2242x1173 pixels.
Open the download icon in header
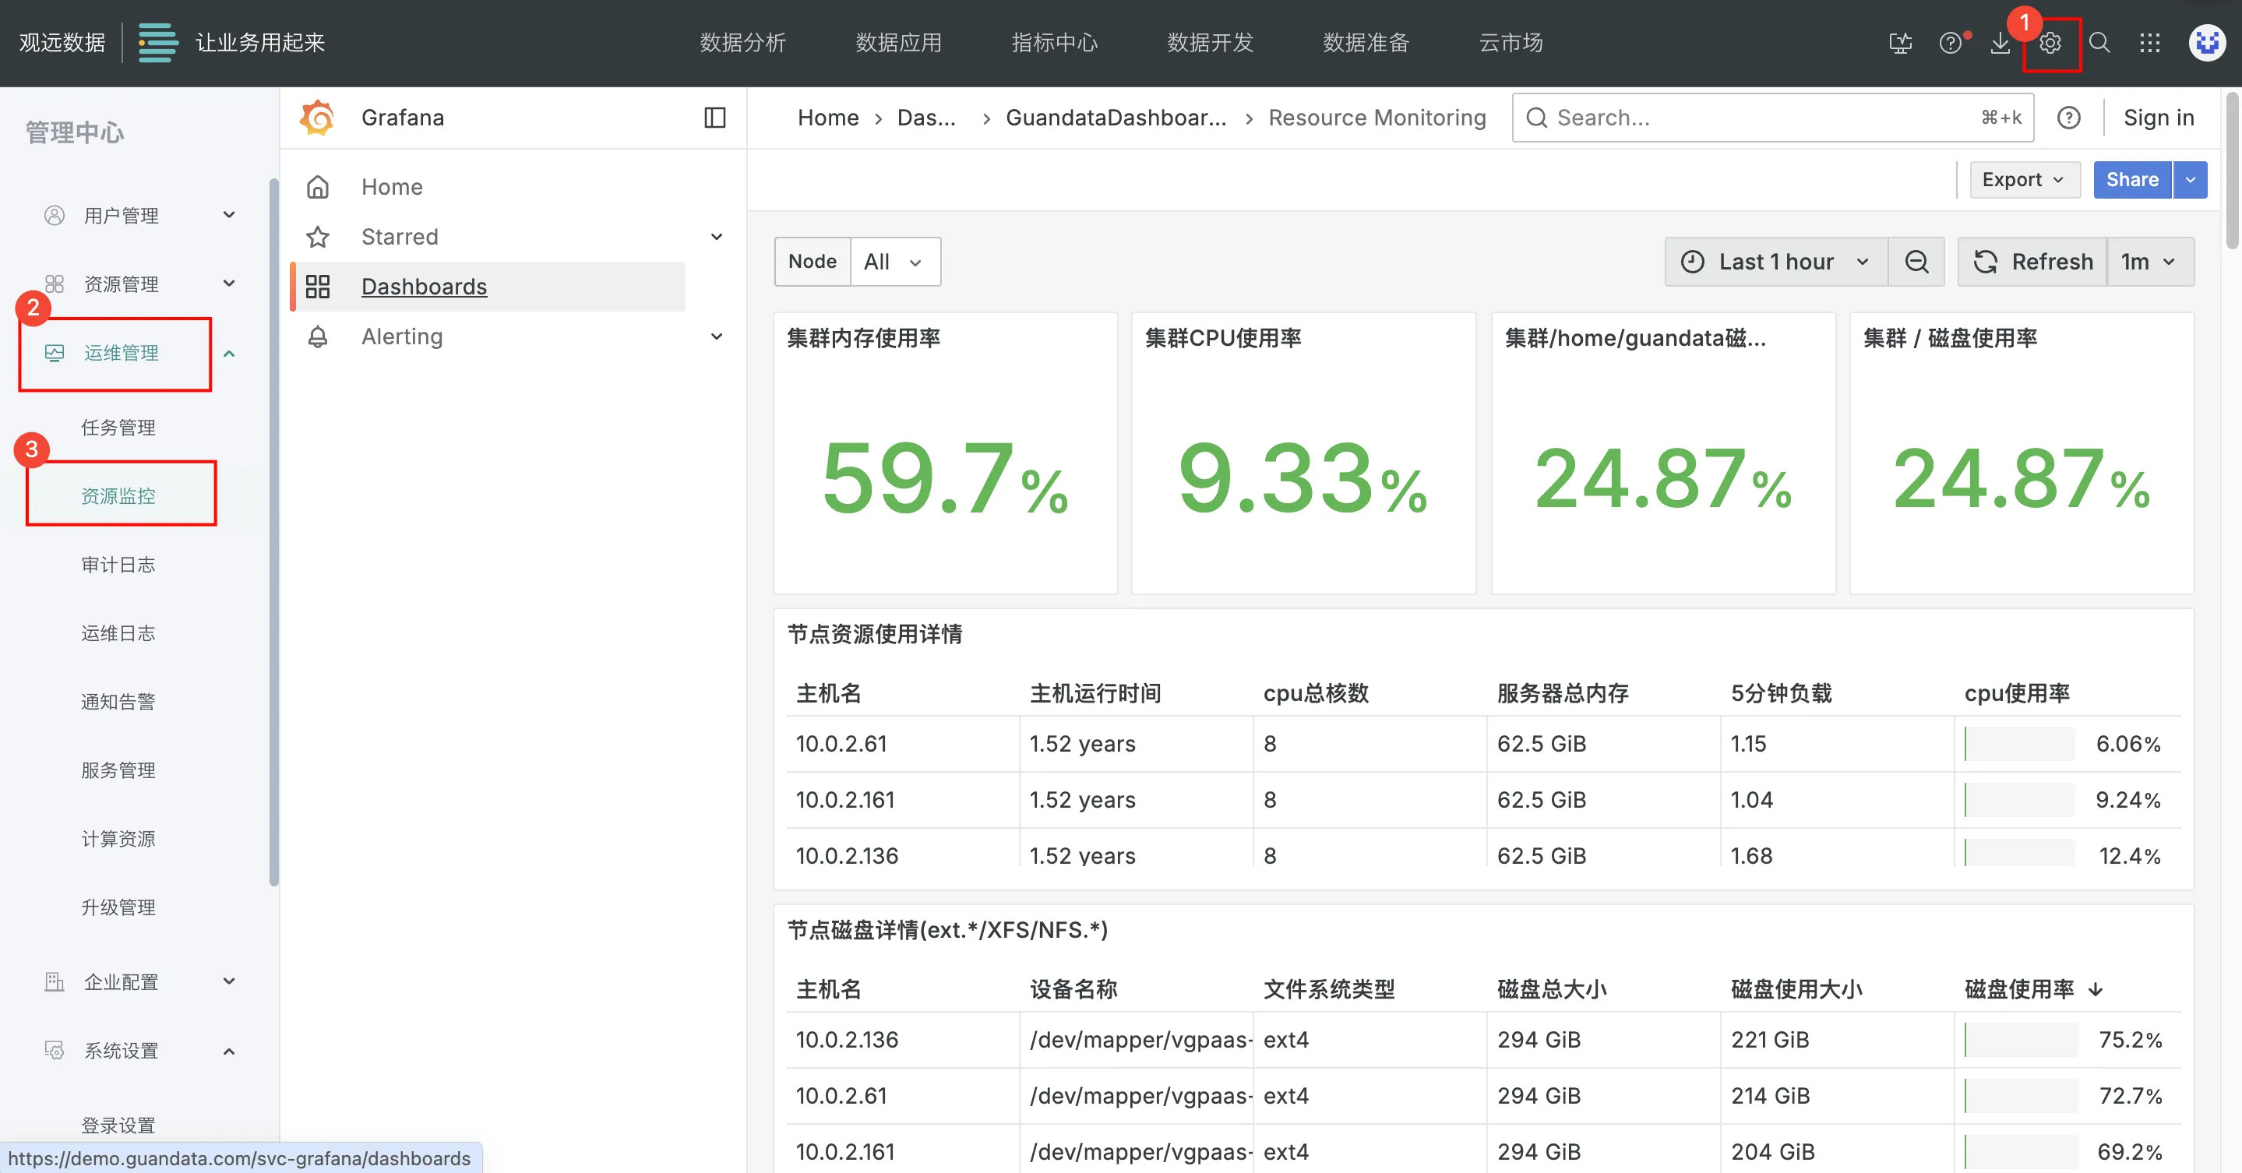(x=2000, y=43)
